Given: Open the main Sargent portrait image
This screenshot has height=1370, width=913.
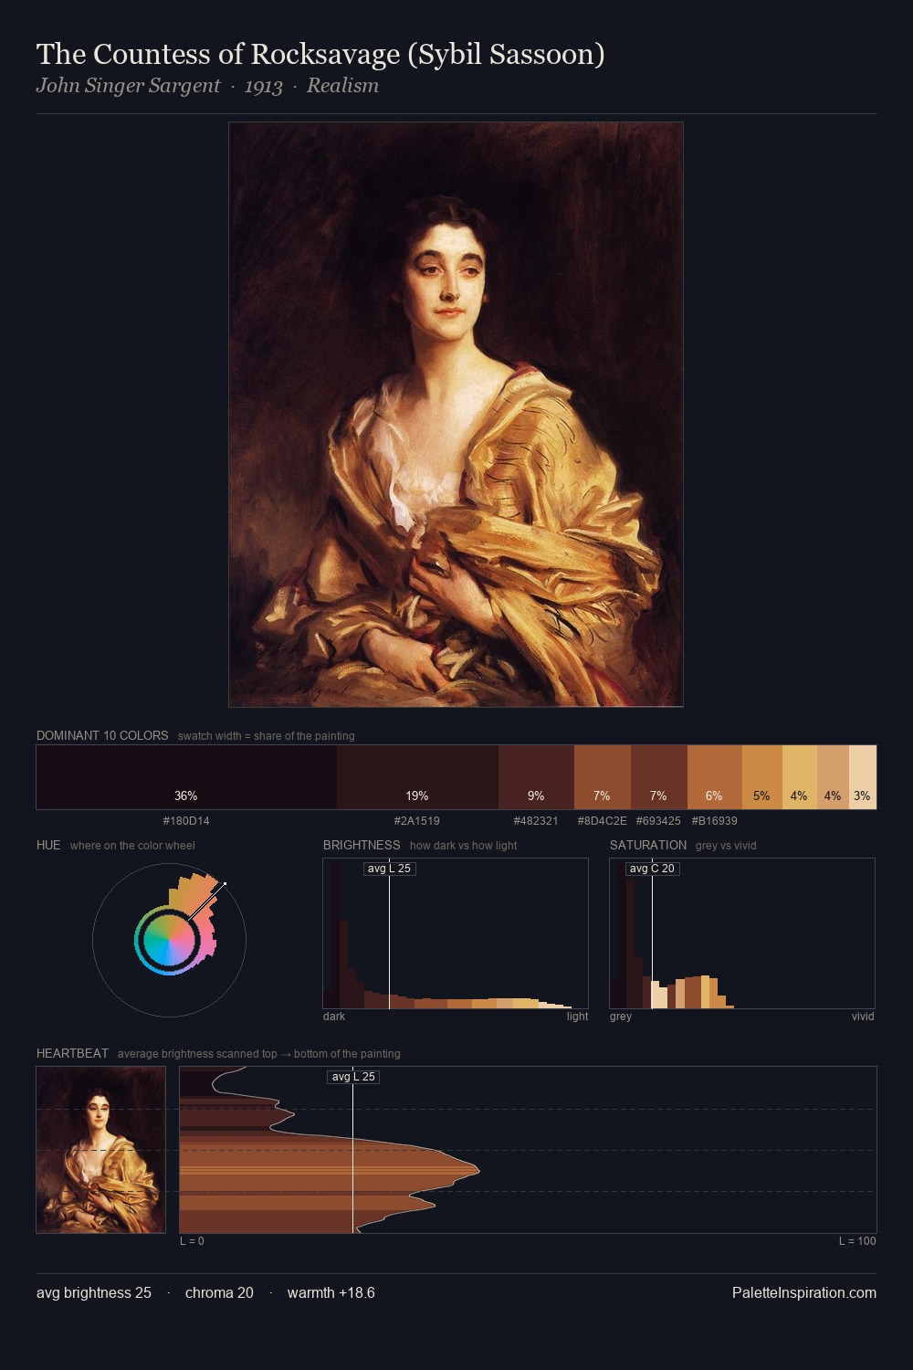Looking at the screenshot, I should (x=456, y=415).
